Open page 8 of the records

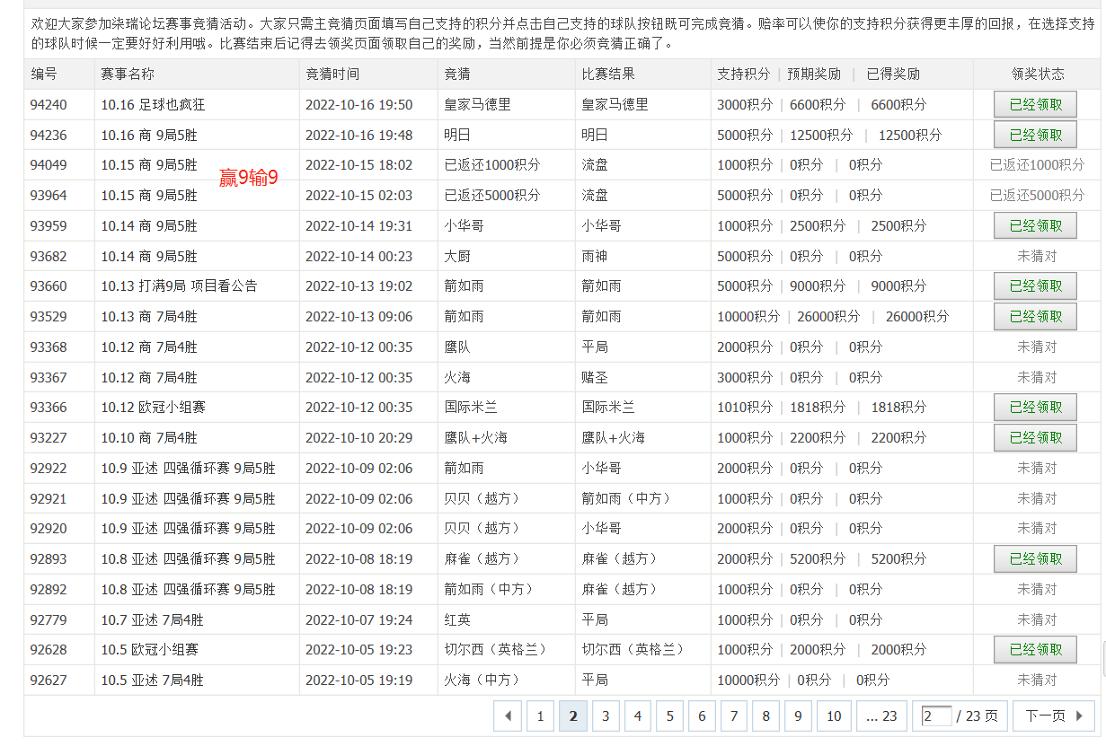point(765,716)
